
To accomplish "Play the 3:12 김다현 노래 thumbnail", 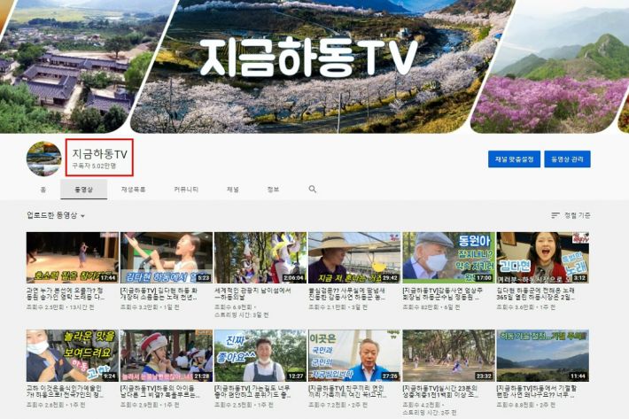I will pos(543,258).
